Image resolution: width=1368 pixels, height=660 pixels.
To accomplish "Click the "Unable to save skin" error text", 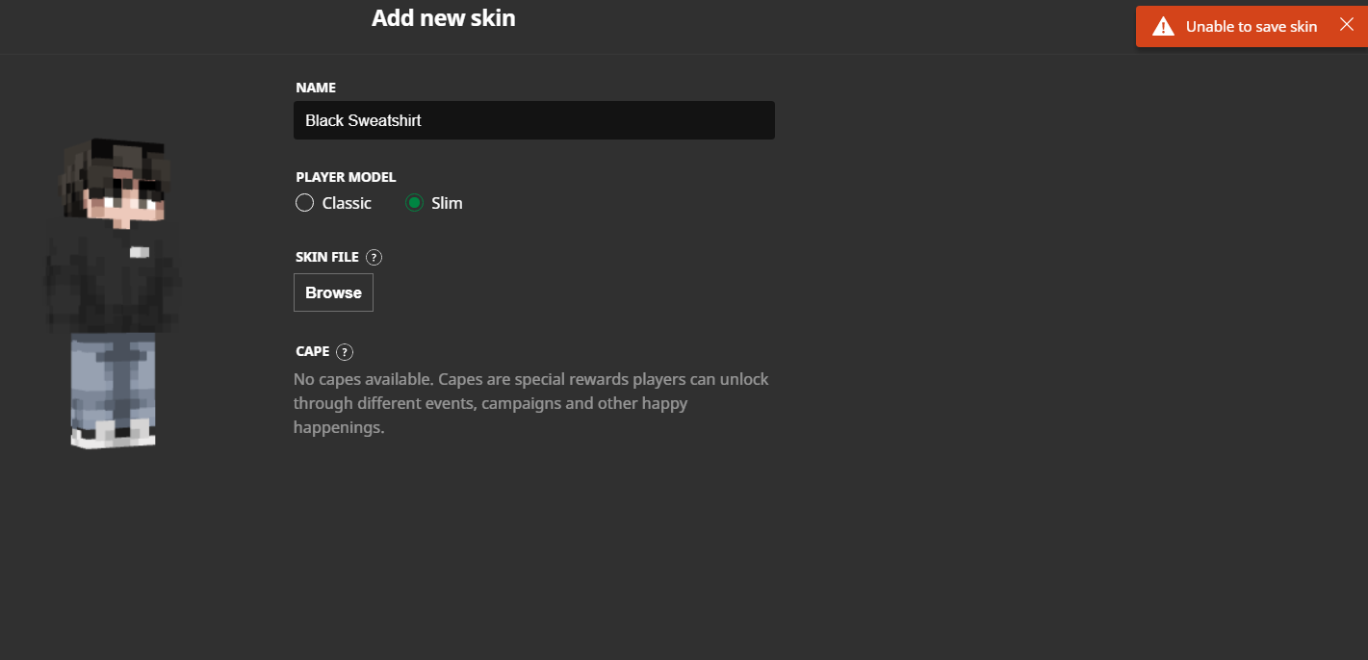I will tap(1251, 27).
